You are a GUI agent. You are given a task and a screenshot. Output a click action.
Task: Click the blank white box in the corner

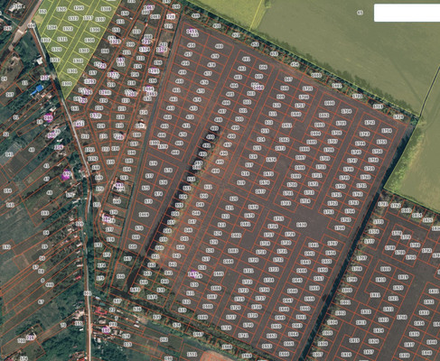[407, 13]
